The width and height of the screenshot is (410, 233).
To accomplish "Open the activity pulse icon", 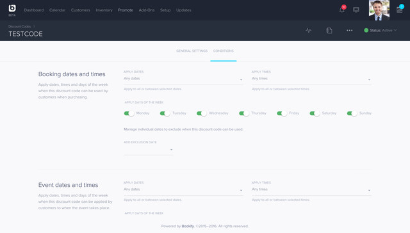I will pos(309,30).
